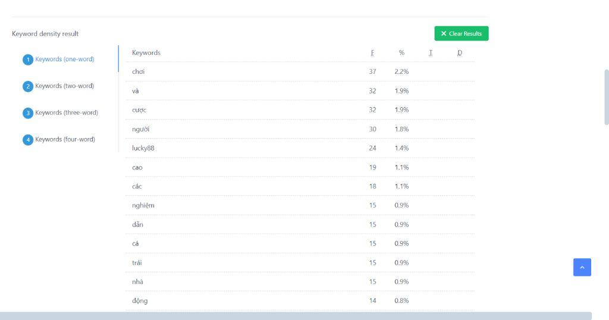
Task: Click the vertical page scrollbar
Action: click(606, 97)
